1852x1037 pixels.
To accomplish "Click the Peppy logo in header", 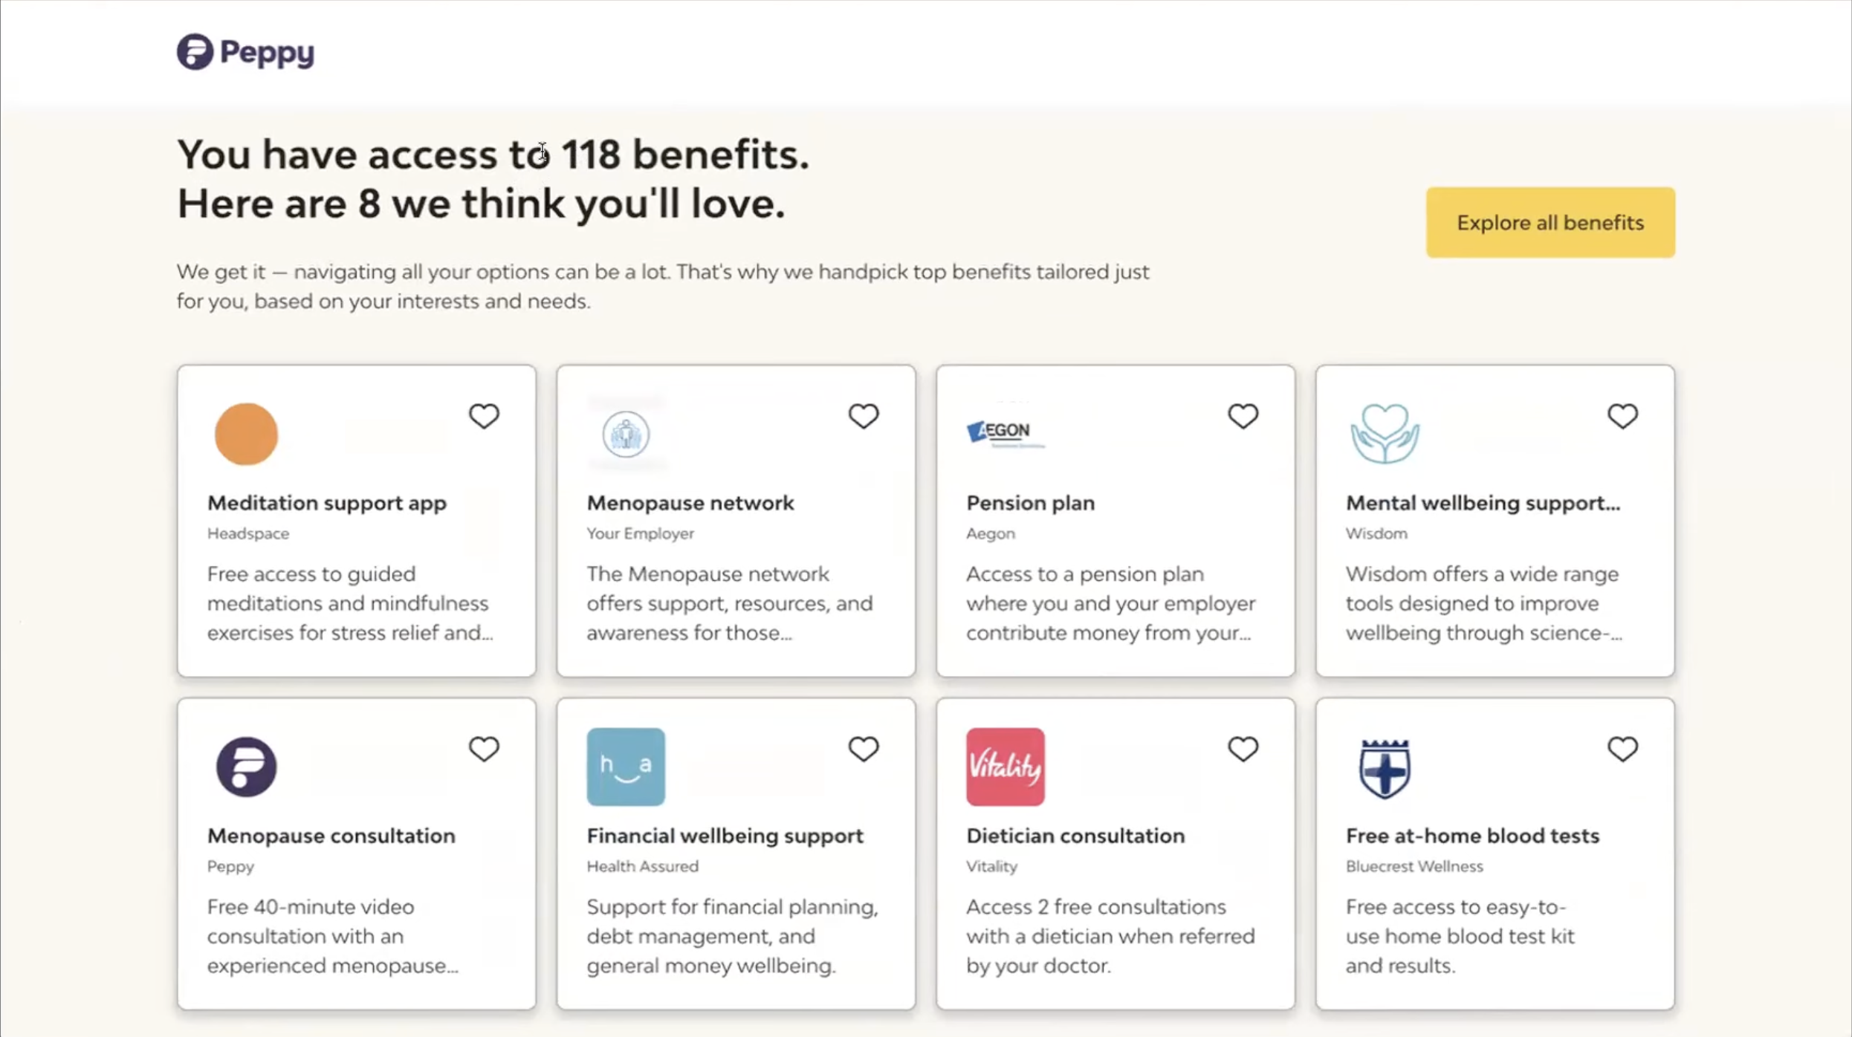I will (245, 52).
